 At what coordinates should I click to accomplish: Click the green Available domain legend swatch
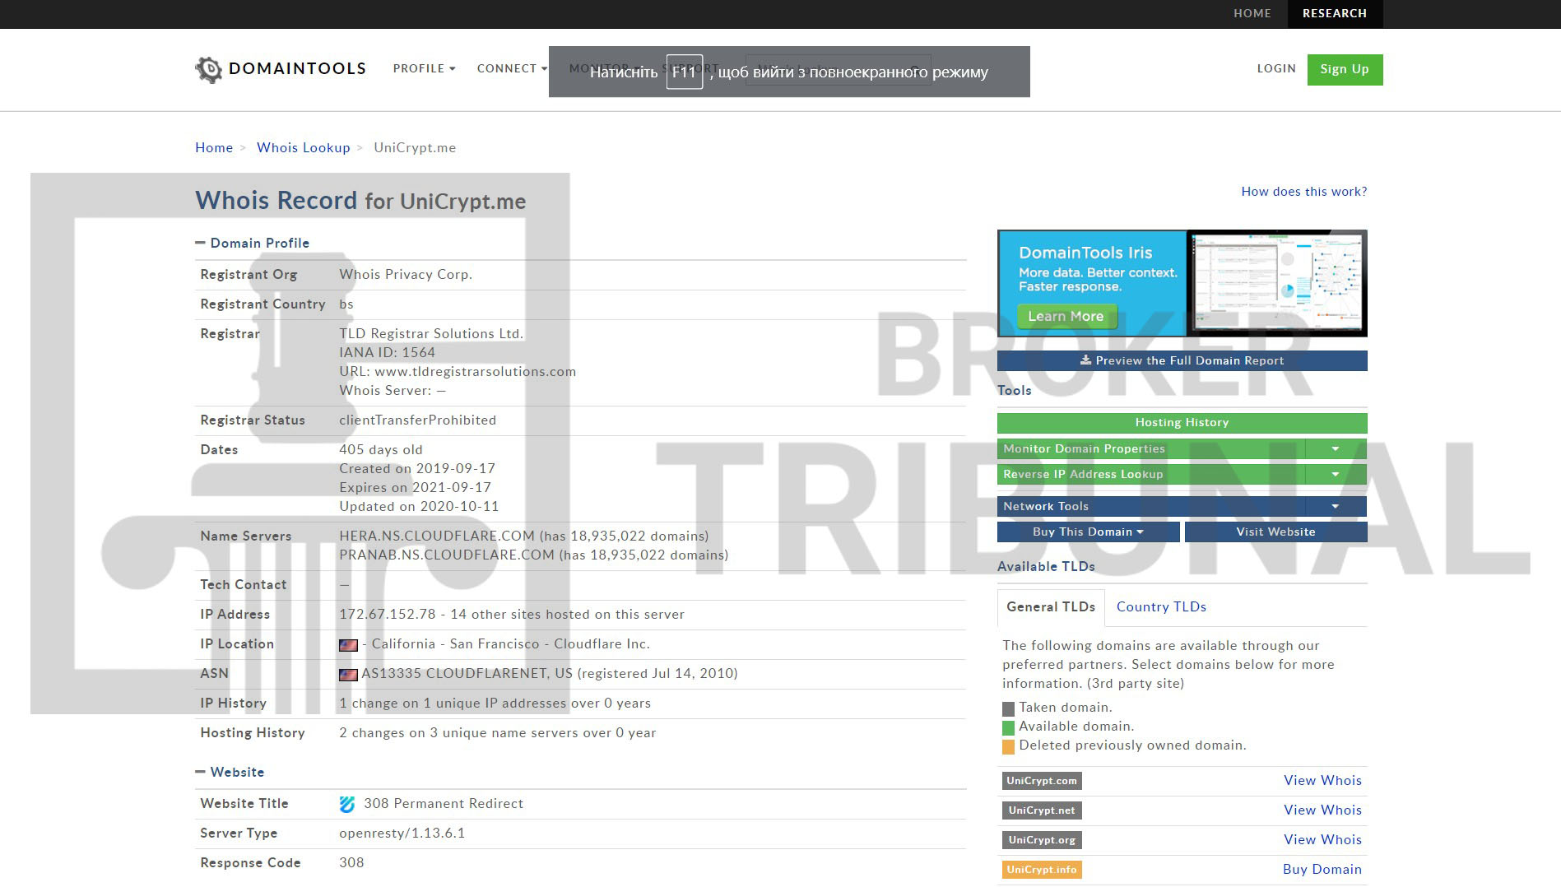(1008, 727)
